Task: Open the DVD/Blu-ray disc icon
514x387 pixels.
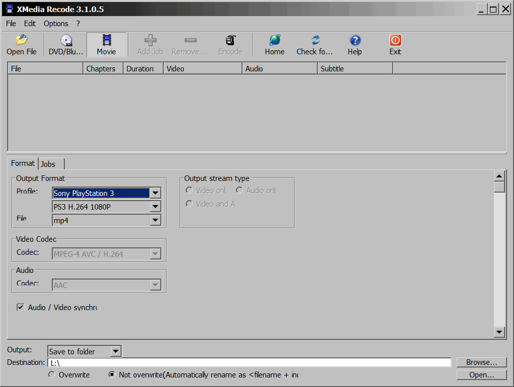Action: tap(66, 41)
